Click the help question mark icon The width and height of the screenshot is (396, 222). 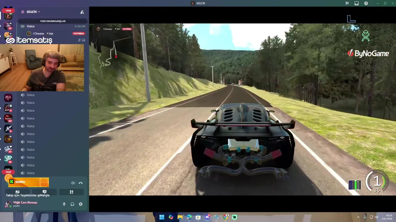point(366,3)
